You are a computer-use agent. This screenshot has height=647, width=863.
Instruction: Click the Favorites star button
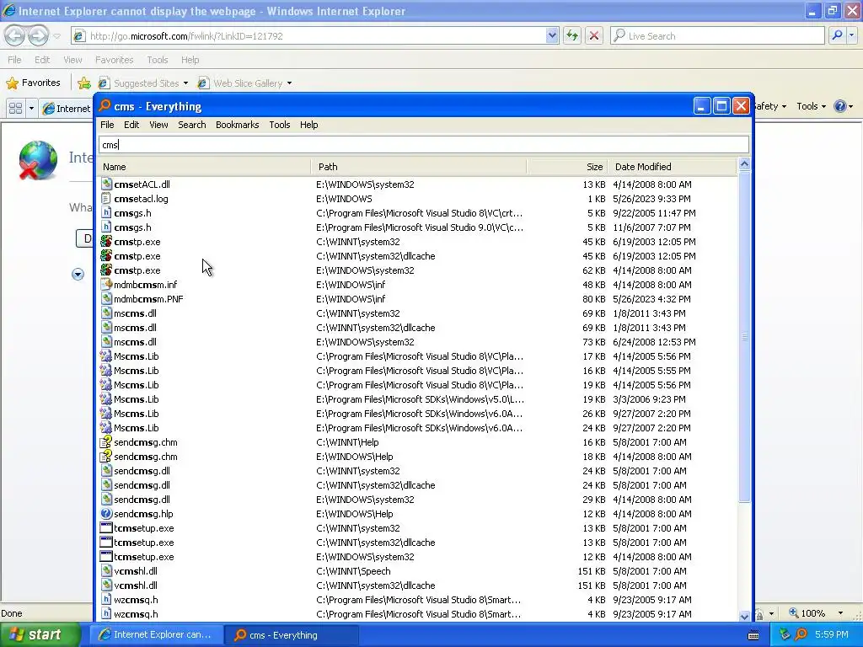tap(34, 83)
